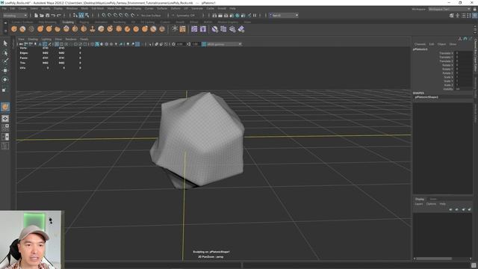Image resolution: width=478 pixels, height=269 pixels.
Task: Switch to the Rigging shelf tab
Action: [x=84, y=22]
